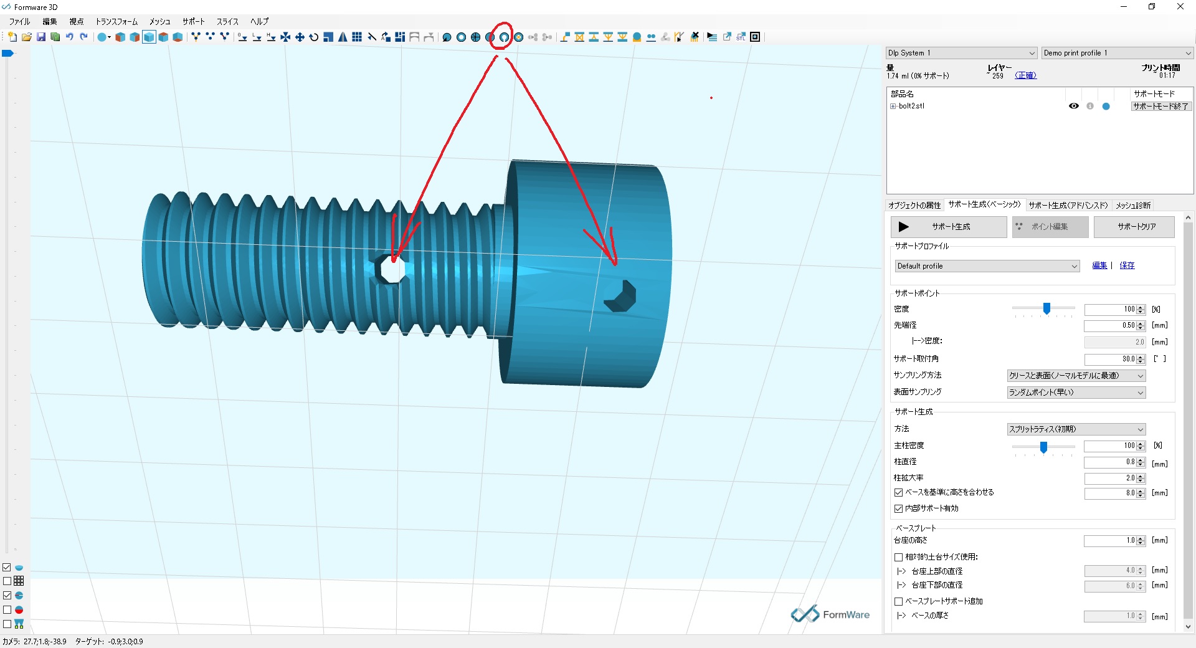Click the sphere-on-orange-base support icon
This screenshot has width=1196, height=648.
tap(637, 37)
